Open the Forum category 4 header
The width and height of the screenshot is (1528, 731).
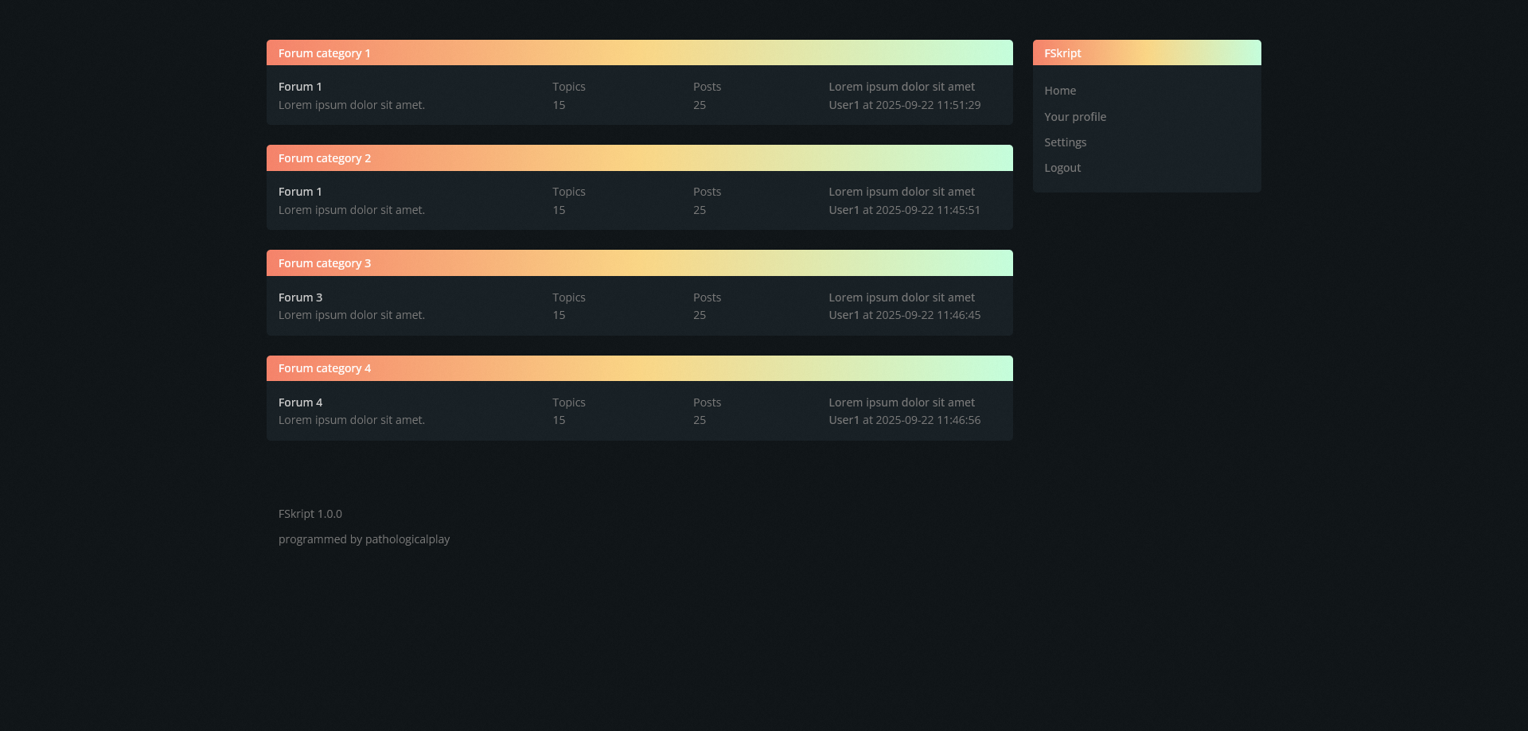(x=324, y=368)
